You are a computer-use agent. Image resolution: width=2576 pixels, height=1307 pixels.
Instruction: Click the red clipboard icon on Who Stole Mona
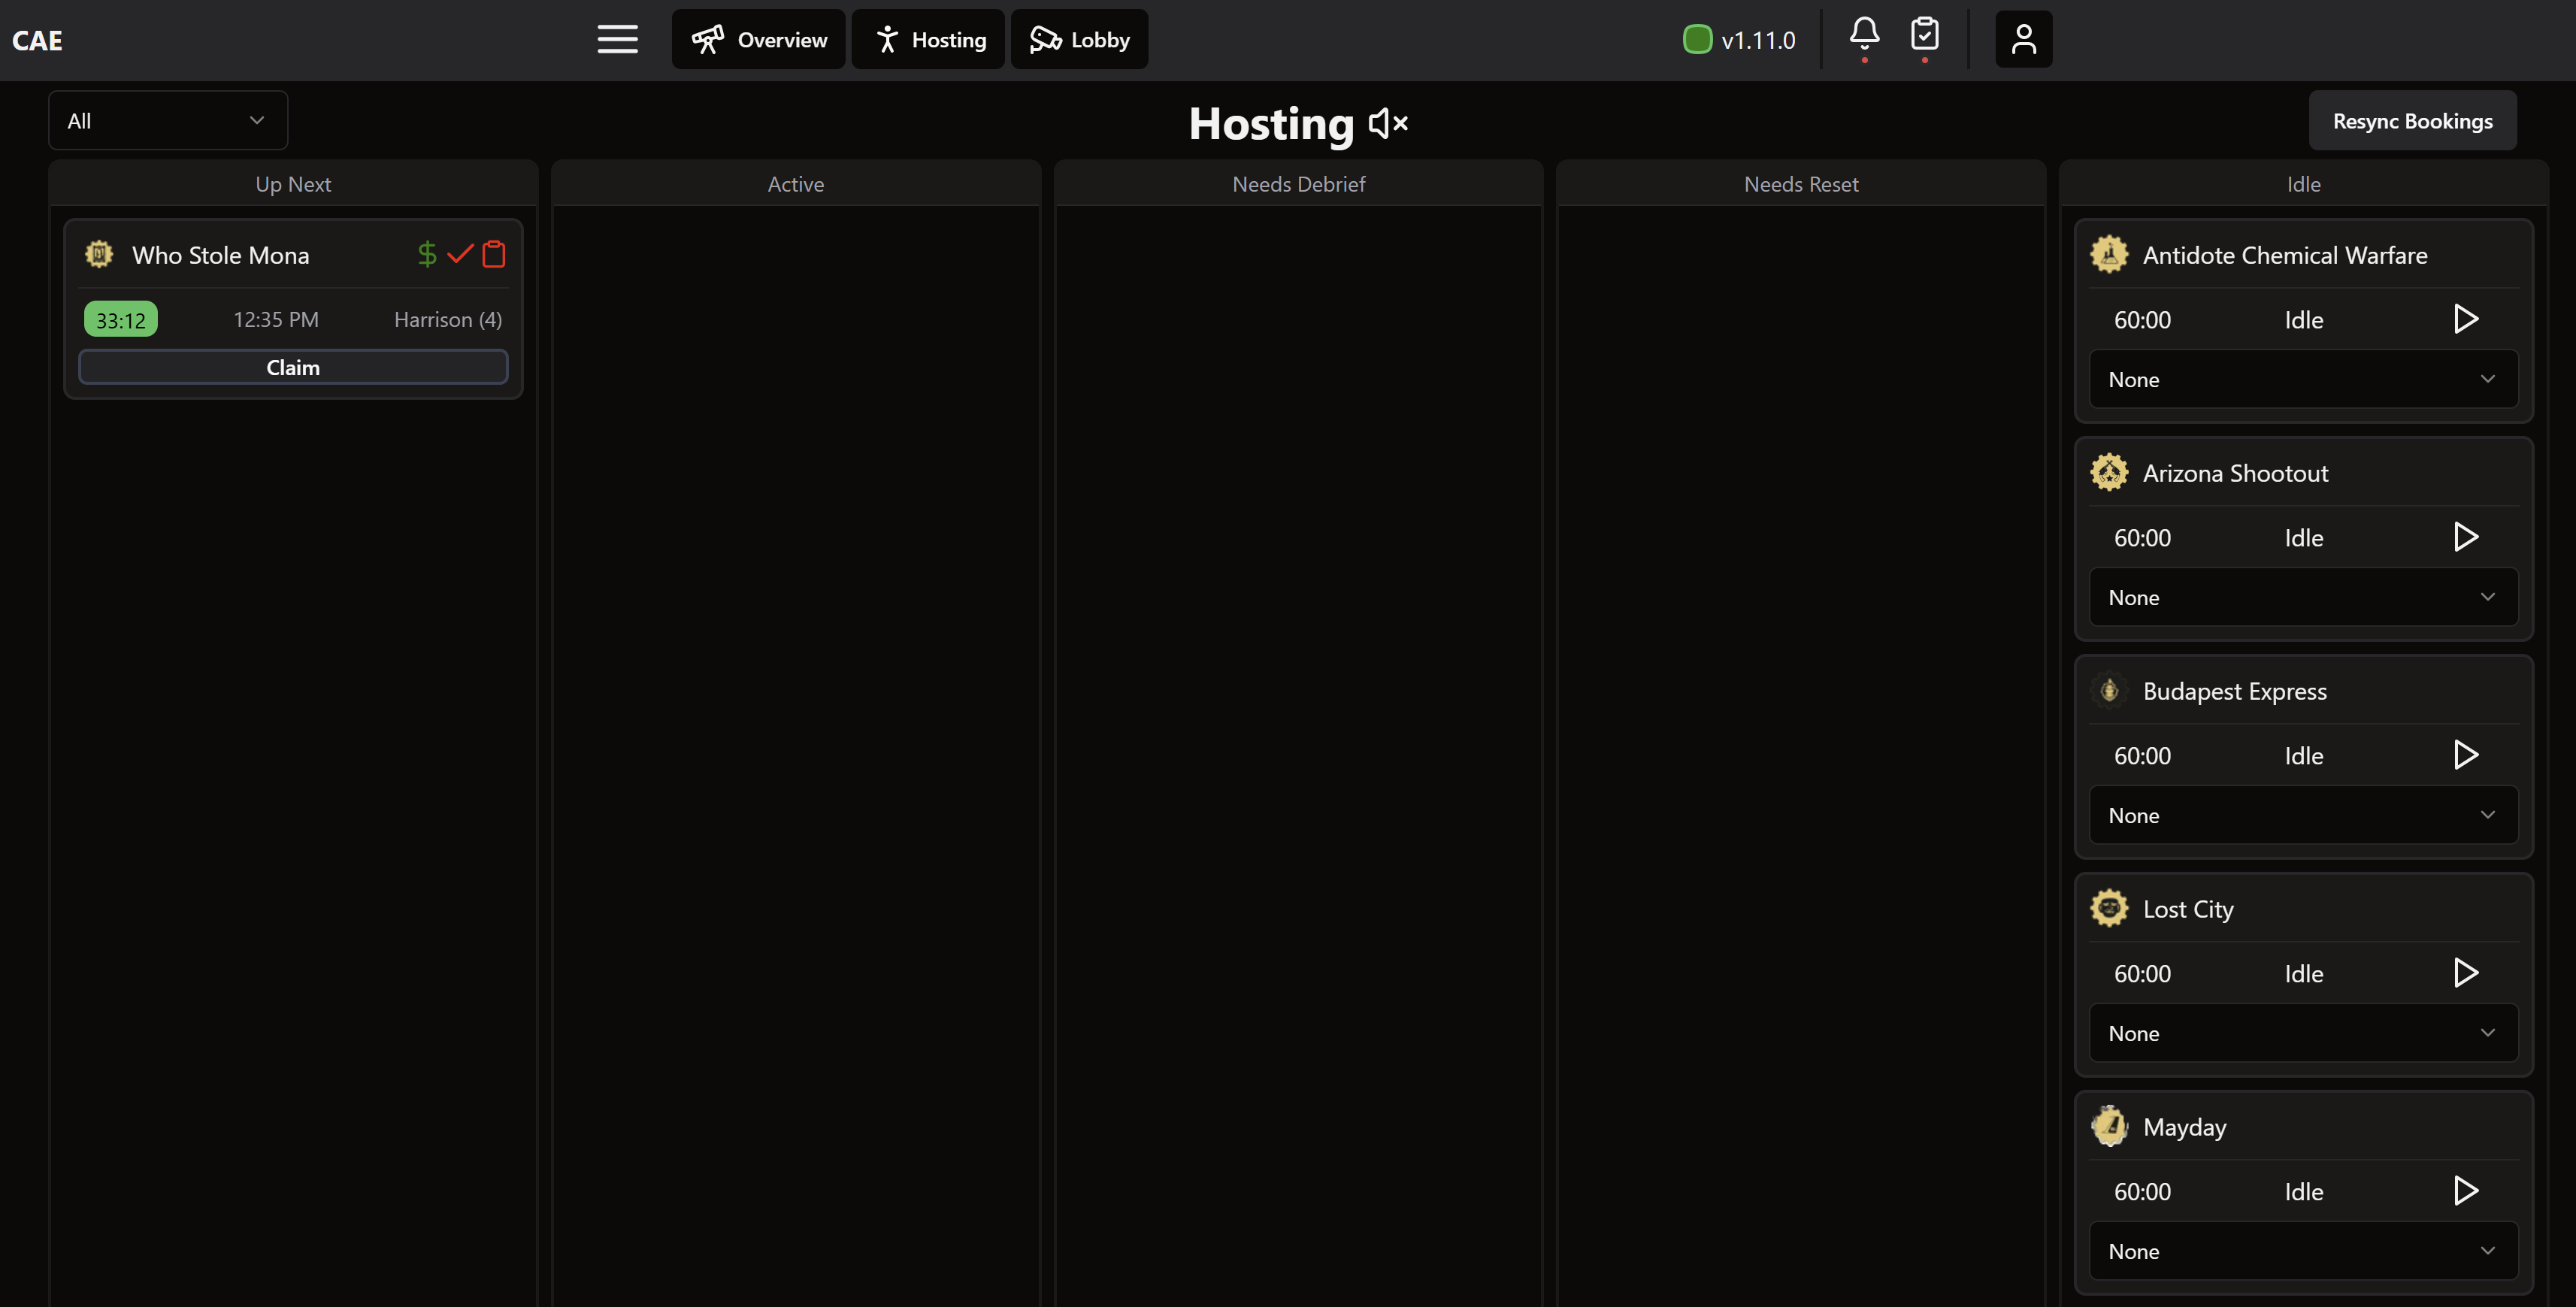[494, 255]
